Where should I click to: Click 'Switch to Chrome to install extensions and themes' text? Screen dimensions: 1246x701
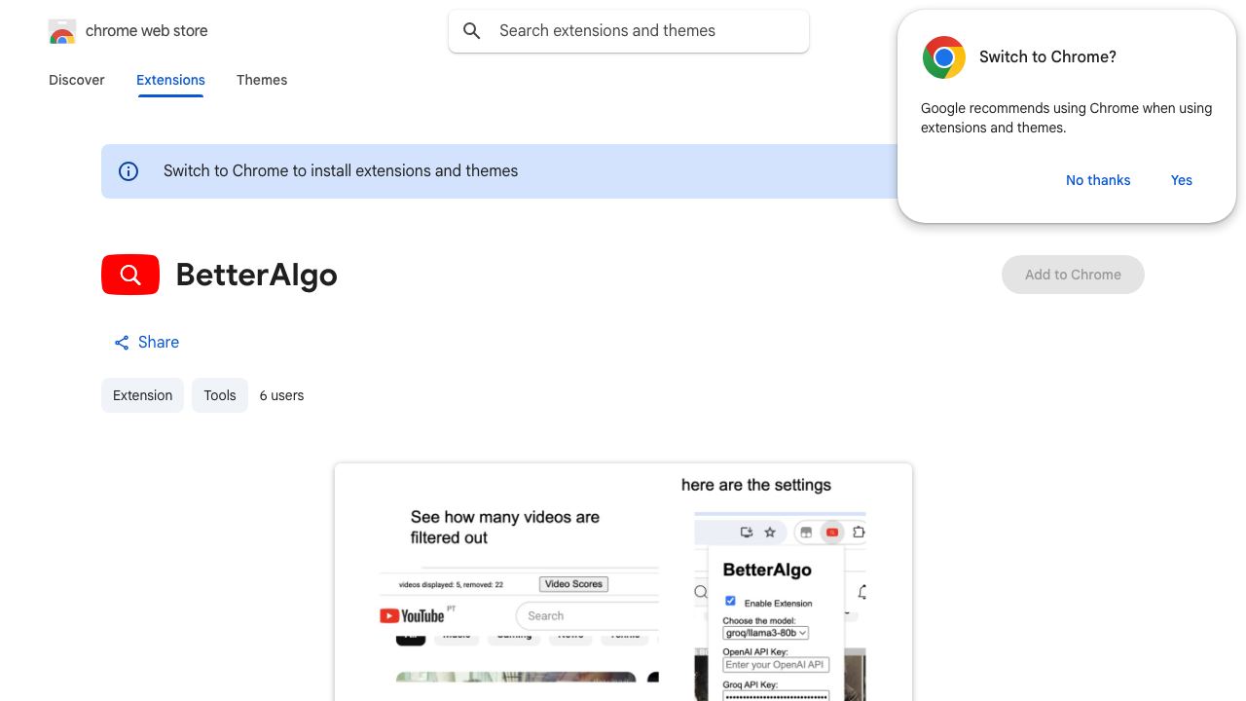[341, 171]
